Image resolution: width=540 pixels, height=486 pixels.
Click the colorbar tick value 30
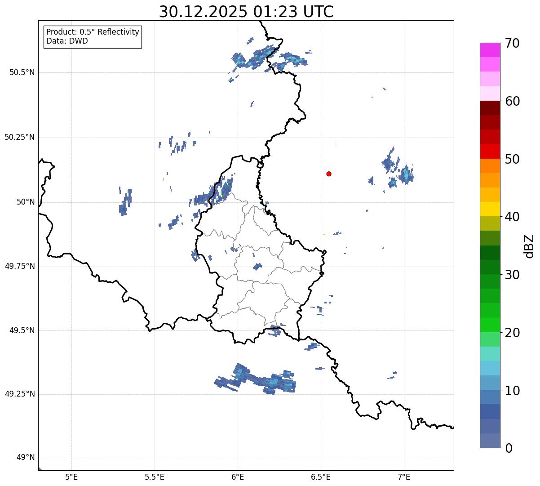point(513,275)
